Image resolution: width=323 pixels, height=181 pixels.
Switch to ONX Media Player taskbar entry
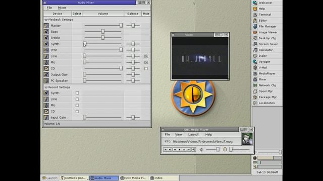(134, 178)
